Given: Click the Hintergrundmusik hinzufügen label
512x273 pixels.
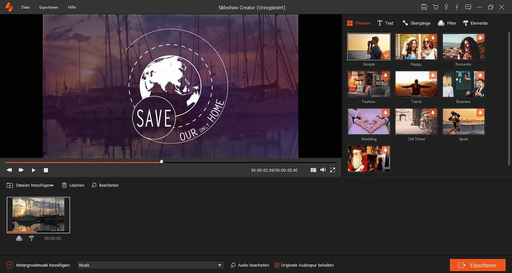Looking at the screenshot, I should click(43, 265).
